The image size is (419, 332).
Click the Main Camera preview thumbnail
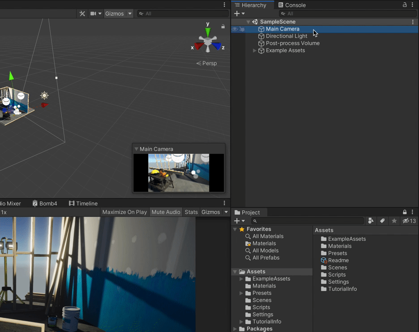[x=178, y=172]
